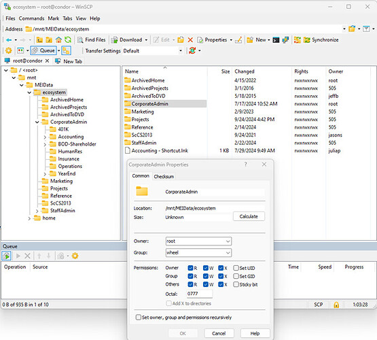Enable the Sticky bit checkbox

click(236, 284)
